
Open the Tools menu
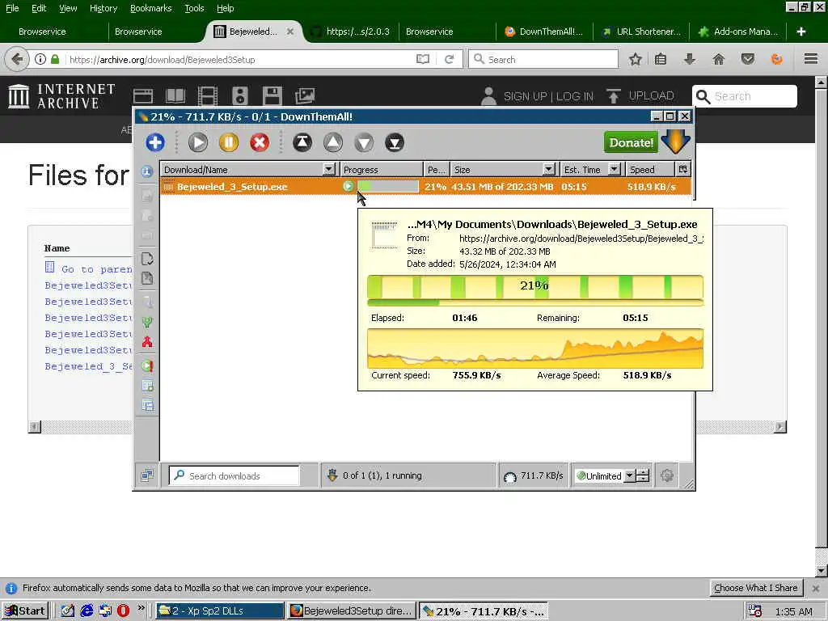(x=194, y=8)
